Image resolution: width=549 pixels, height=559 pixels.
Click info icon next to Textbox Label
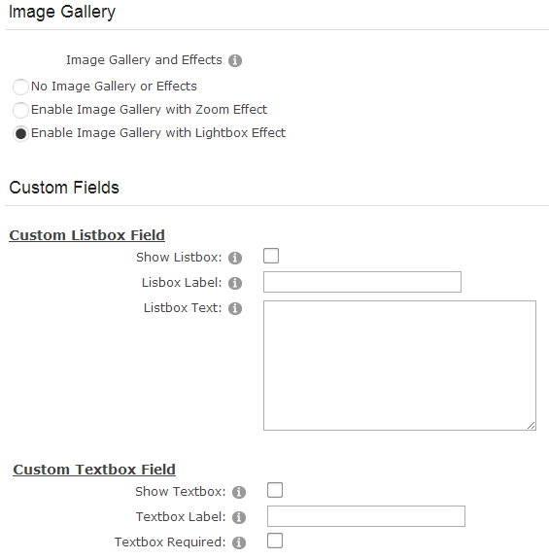[x=239, y=517]
